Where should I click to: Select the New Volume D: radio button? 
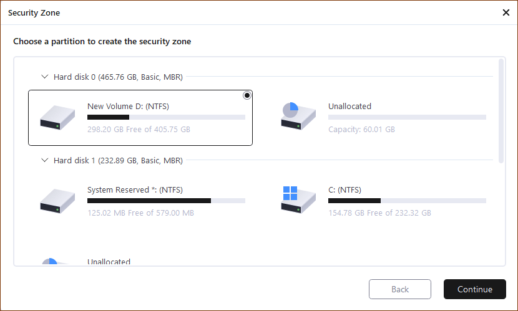247,95
